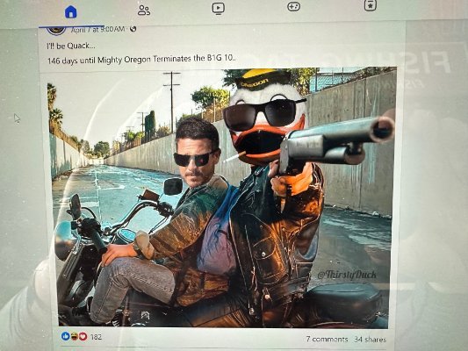Open the Friends icon in top navigation
468x351 pixels.
coord(144,10)
